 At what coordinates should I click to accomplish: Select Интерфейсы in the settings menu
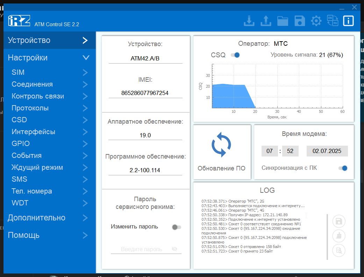pyautogui.click(x=50, y=132)
